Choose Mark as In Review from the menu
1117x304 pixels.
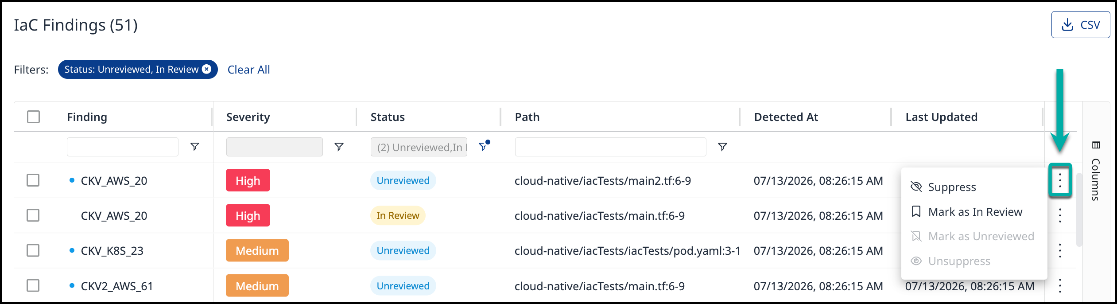(974, 212)
